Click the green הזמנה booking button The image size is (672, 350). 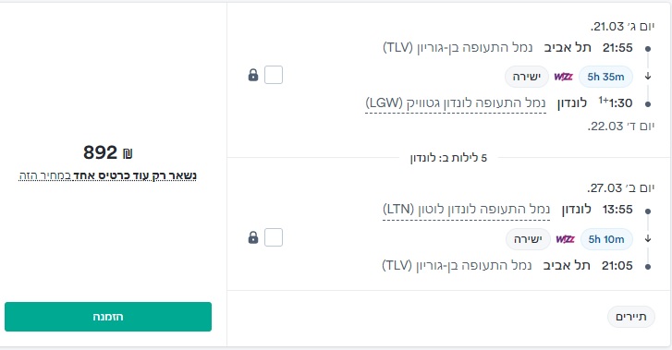click(108, 317)
